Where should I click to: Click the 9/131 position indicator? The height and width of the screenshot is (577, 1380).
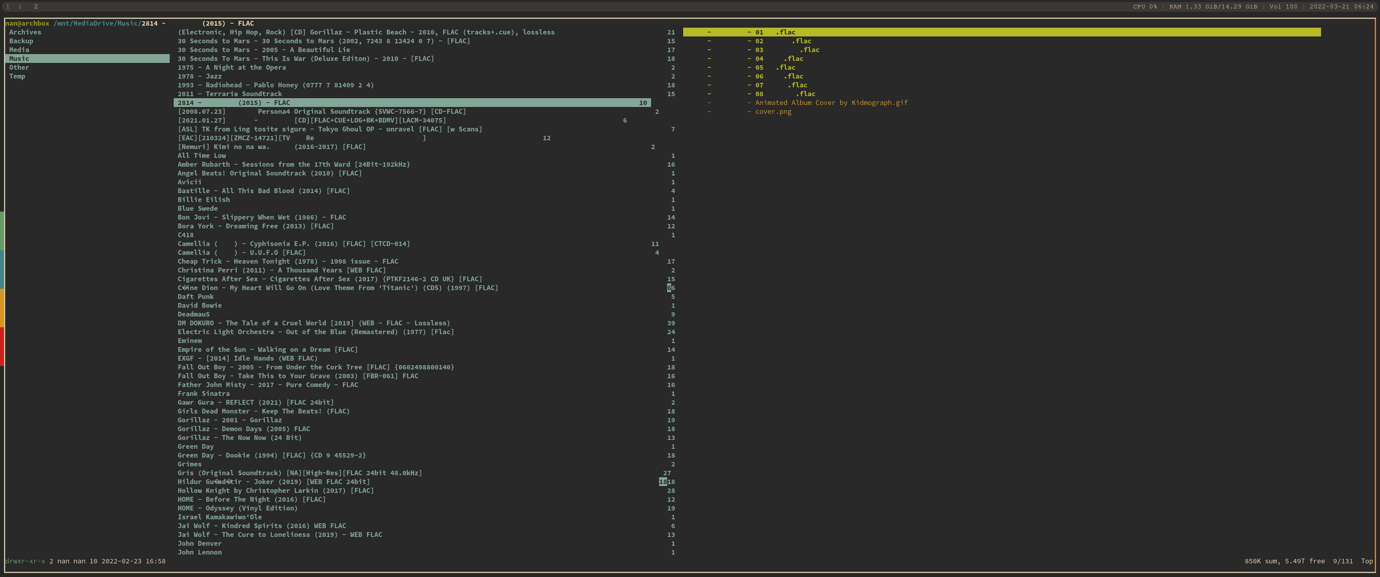tap(1343, 561)
